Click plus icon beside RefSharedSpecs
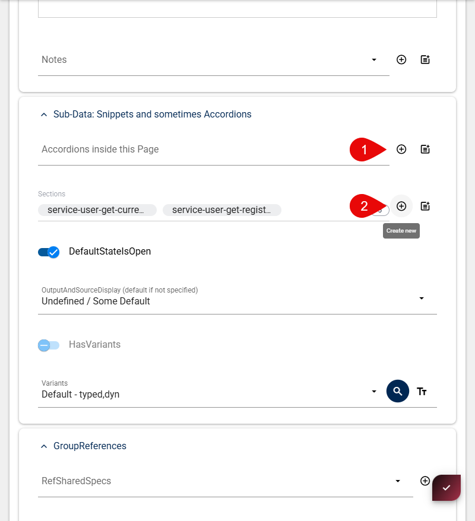This screenshot has width=475, height=521. coord(425,481)
